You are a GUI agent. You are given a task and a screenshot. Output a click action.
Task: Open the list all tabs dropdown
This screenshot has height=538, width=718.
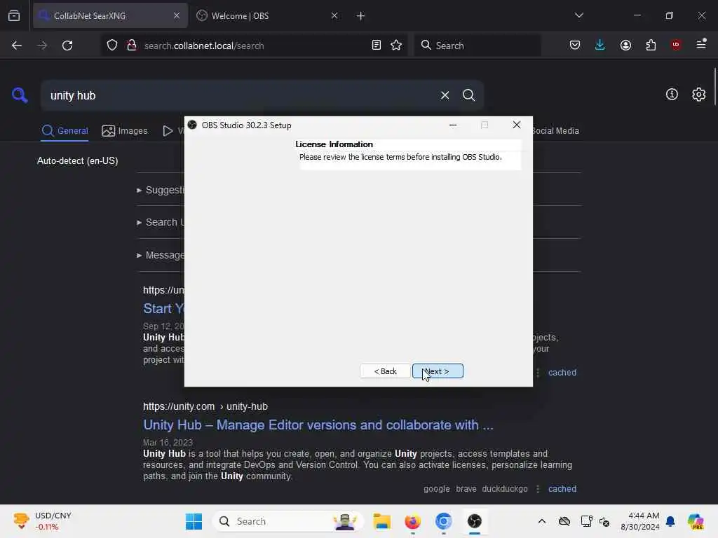(x=578, y=15)
